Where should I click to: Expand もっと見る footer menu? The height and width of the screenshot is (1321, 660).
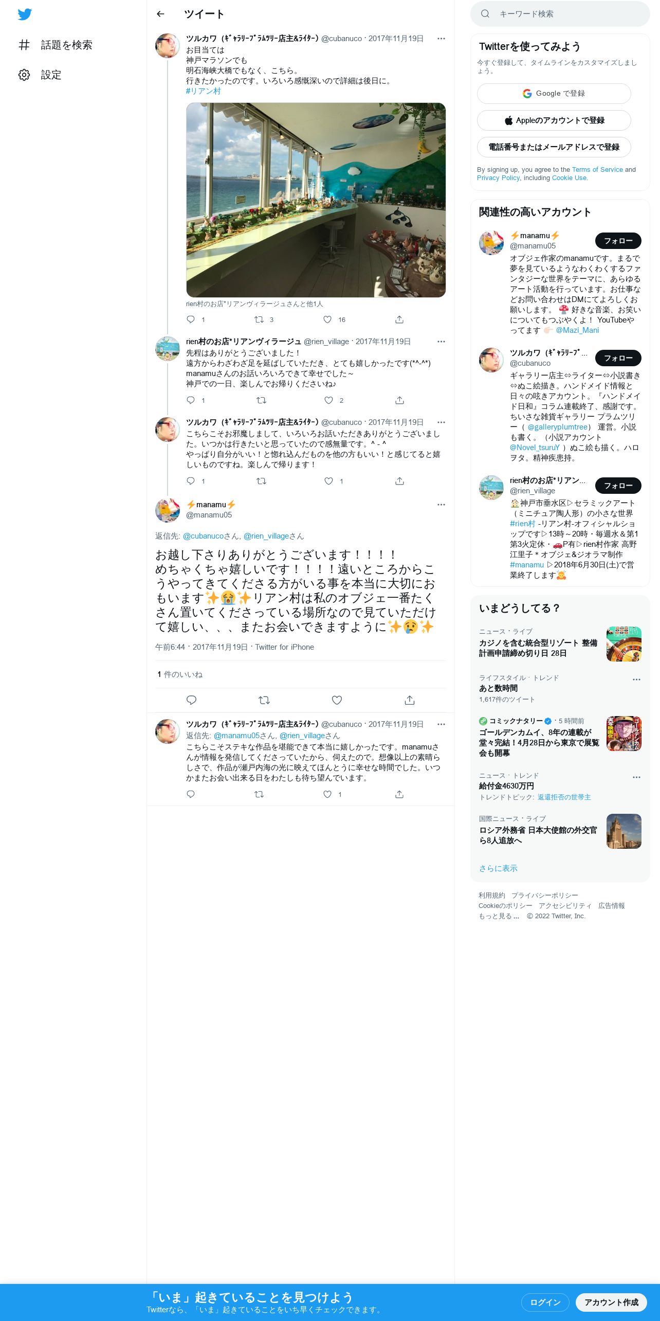(x=499, y=916)
